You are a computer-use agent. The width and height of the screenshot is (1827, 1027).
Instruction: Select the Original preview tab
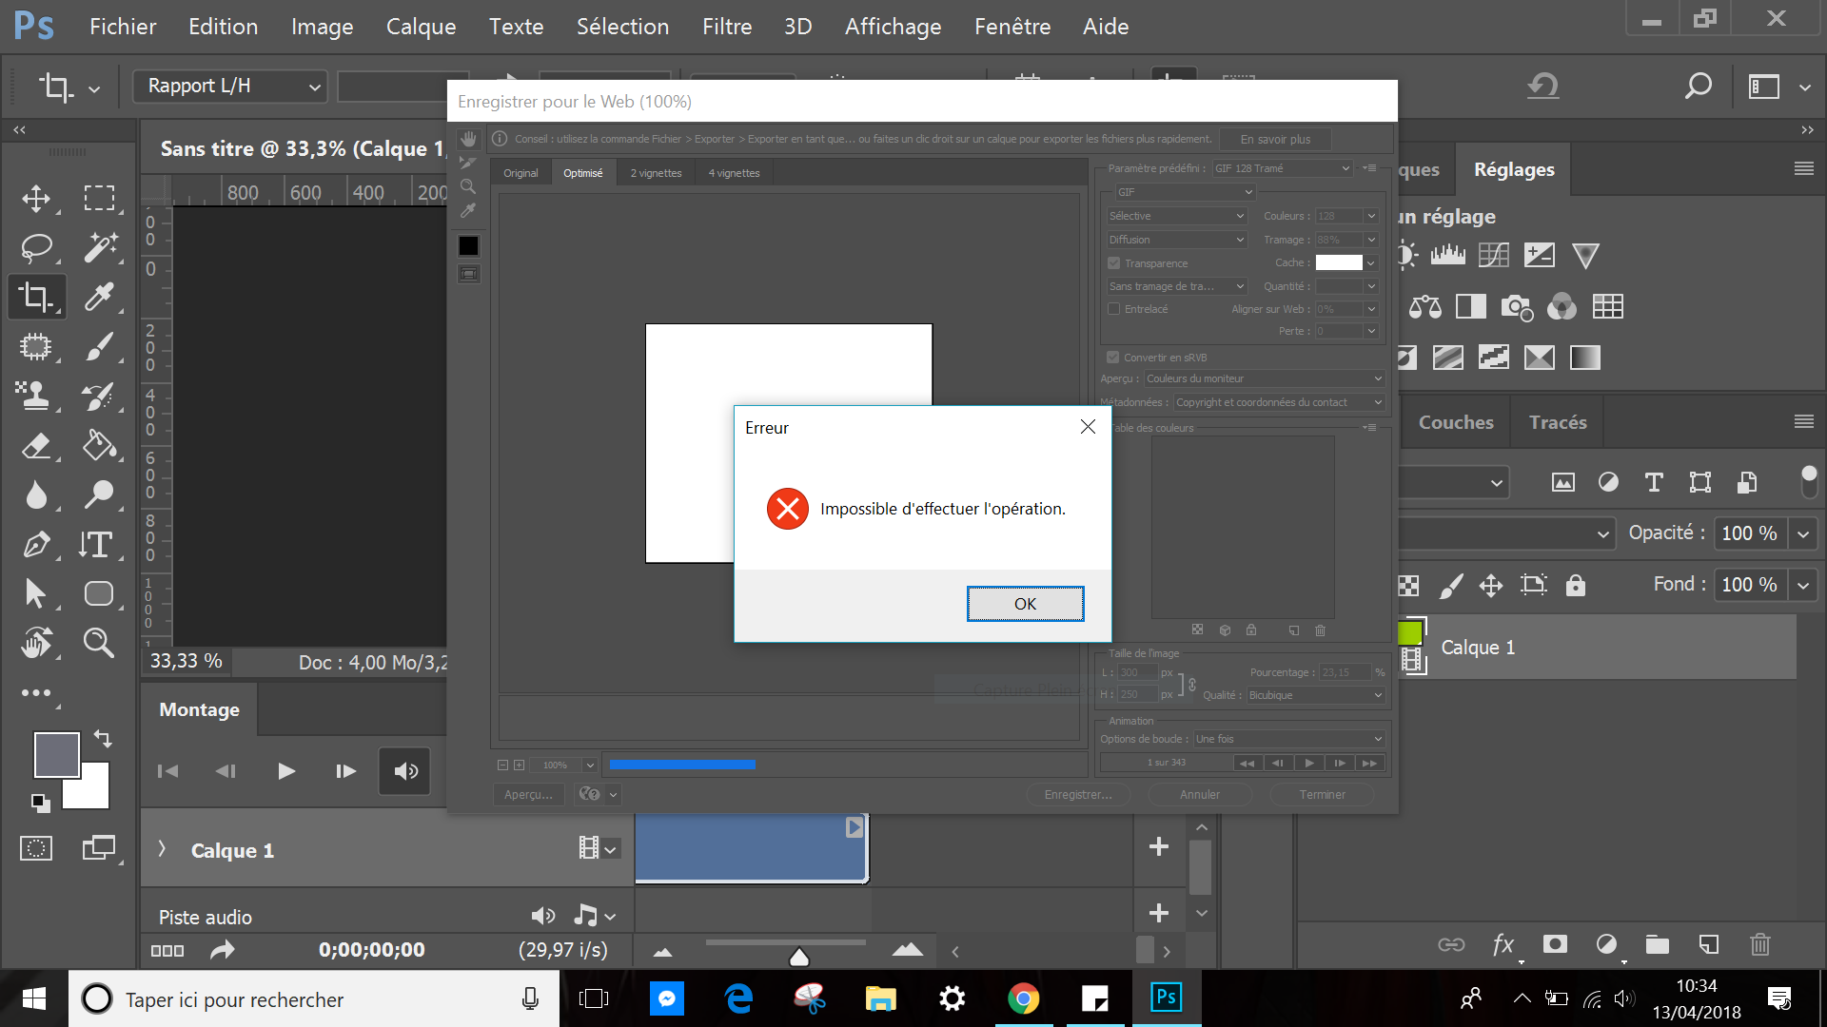[x=521, y=173]
